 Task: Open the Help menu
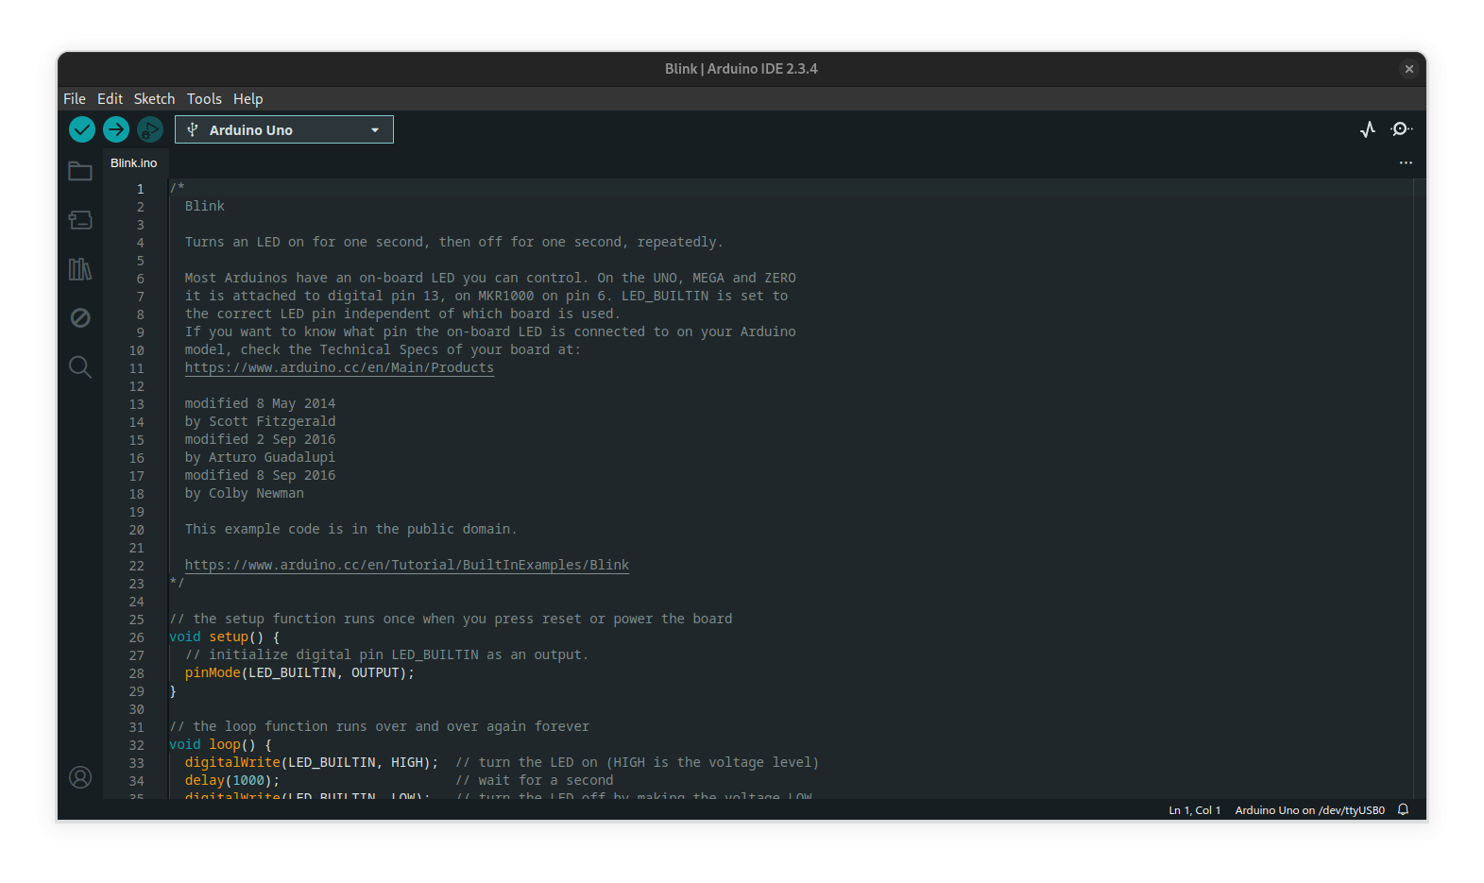(247, 99)
